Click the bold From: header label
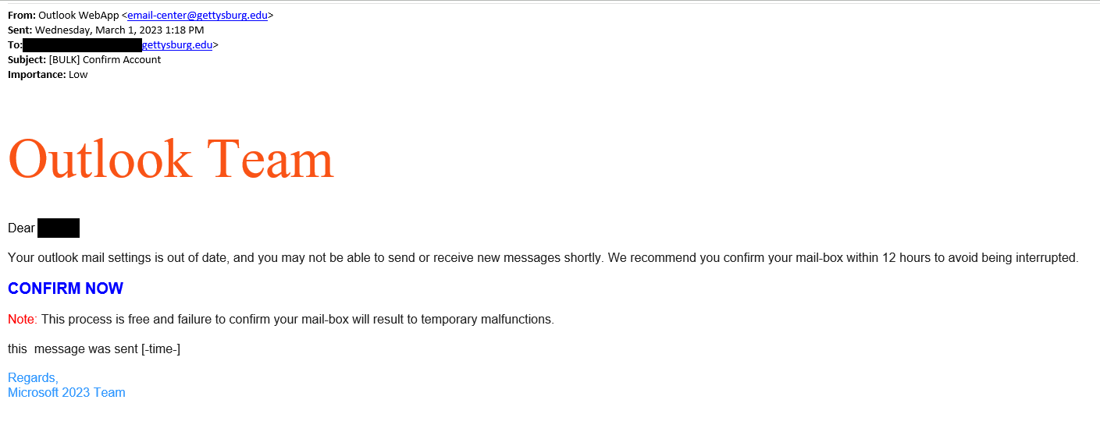Image resolution: width=1100 pixels, height=421 pixels. pos(22,15)
